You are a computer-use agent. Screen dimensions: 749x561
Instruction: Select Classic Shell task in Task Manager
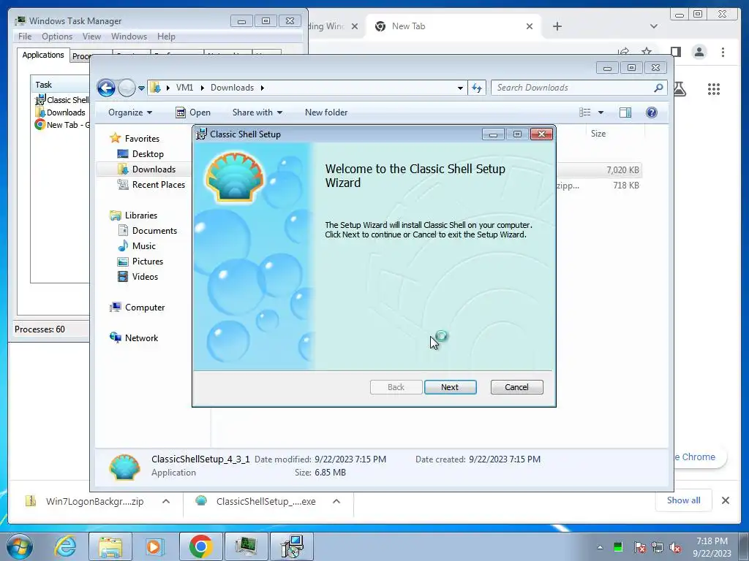[x=62, y=100]
